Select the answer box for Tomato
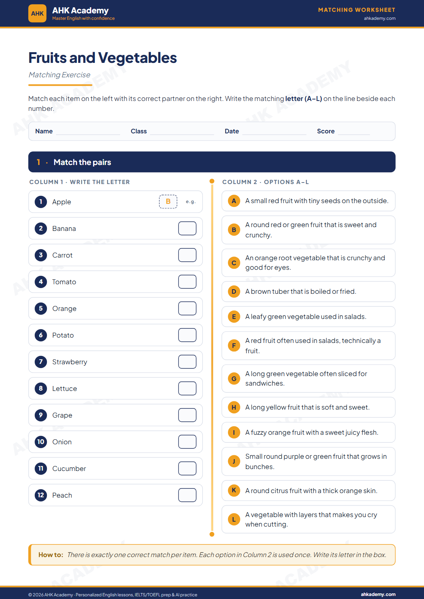This screenshot has height=599, width=424. [x=187, y=282]
